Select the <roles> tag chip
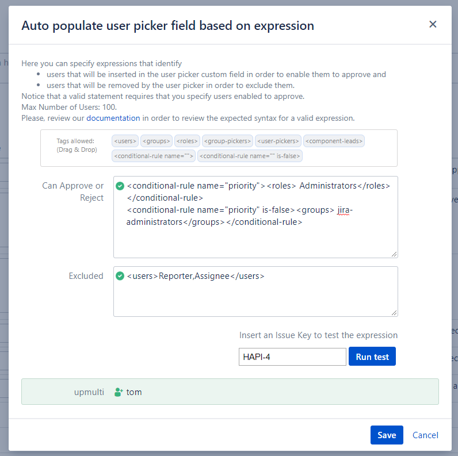458x456 pixels. (187, 141)
